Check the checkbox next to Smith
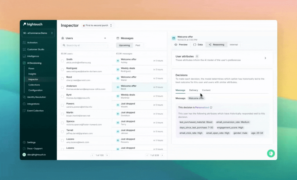Screen dimensions: 297x180 coord(62,61)
